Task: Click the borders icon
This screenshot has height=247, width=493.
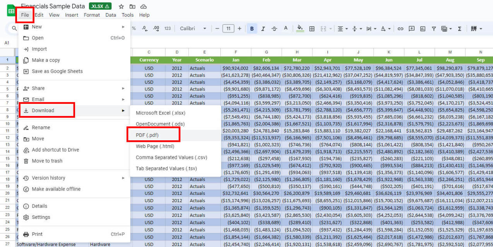Action: click(x=312, y=29)
